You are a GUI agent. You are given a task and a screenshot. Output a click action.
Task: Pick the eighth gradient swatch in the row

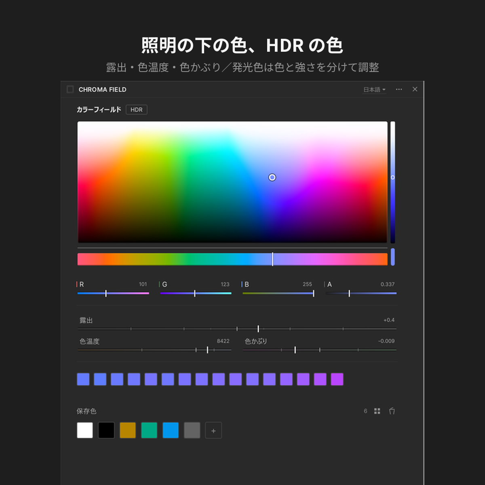(x=202, y=379)
